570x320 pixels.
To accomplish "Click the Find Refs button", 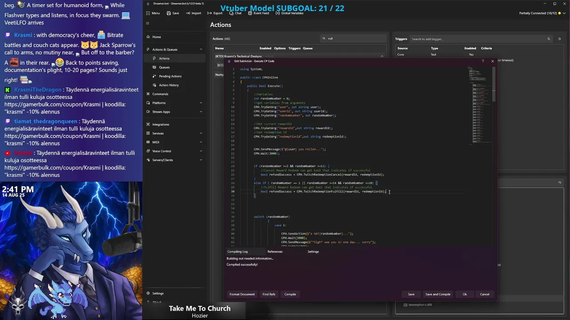I will (269, 294).
